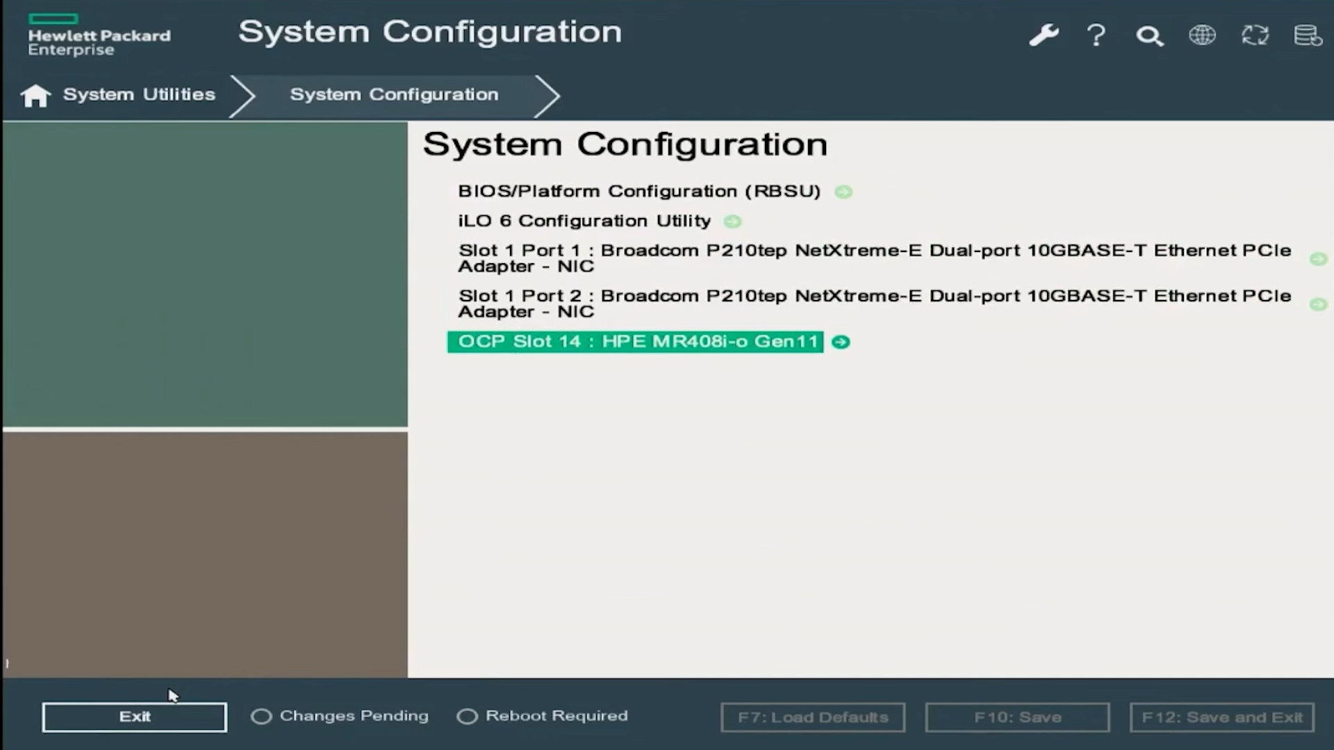Screen dimensions: 1334x750
Task: Click the wrench settings icon
Action: click(1044, 35)
